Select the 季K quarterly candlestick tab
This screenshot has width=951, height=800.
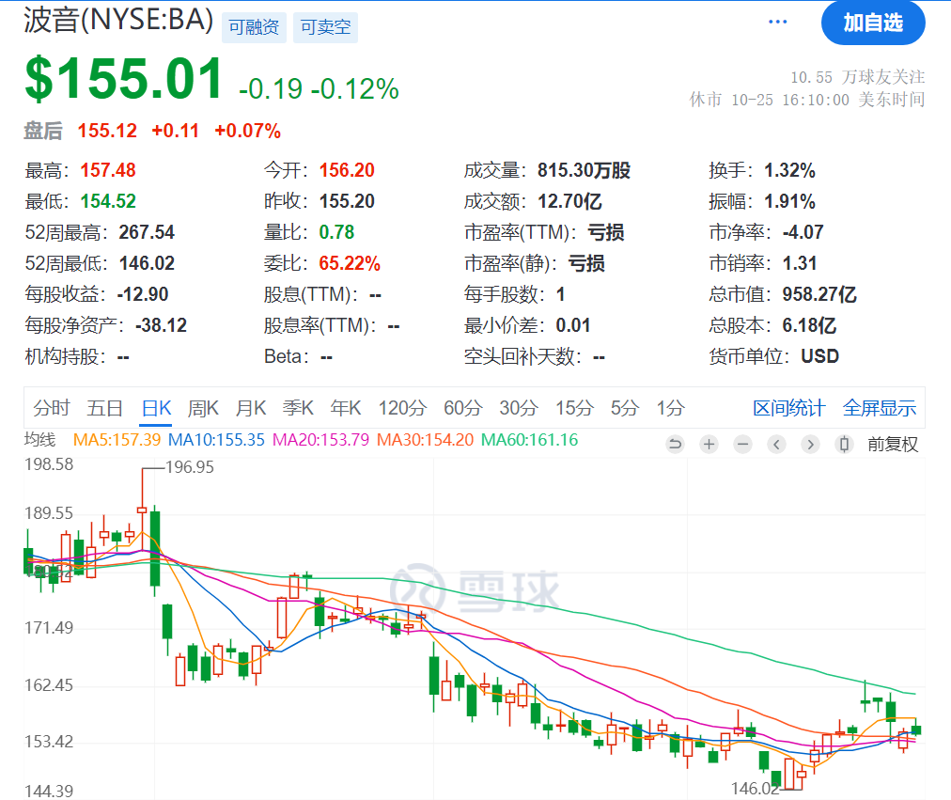298,408
